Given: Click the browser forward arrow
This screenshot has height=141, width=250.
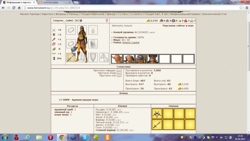Looking at the screenshot, I should (8, 8).
